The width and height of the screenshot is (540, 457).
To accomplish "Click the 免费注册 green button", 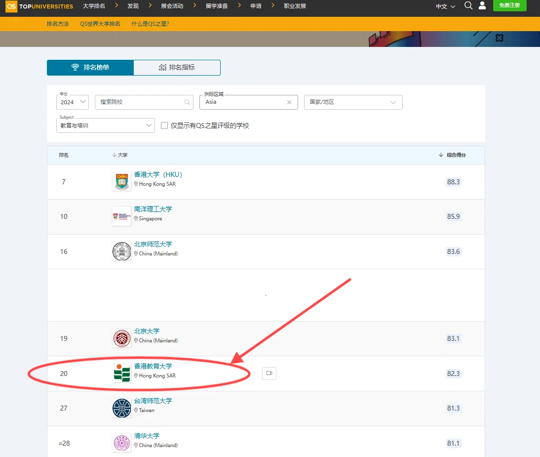I will [x=509, y=5].
